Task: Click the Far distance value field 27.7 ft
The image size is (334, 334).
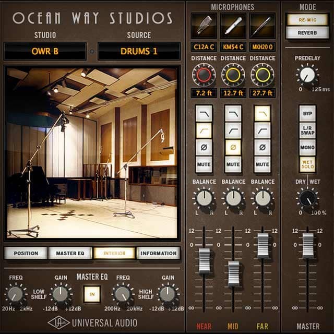Action: coord(262,94)
